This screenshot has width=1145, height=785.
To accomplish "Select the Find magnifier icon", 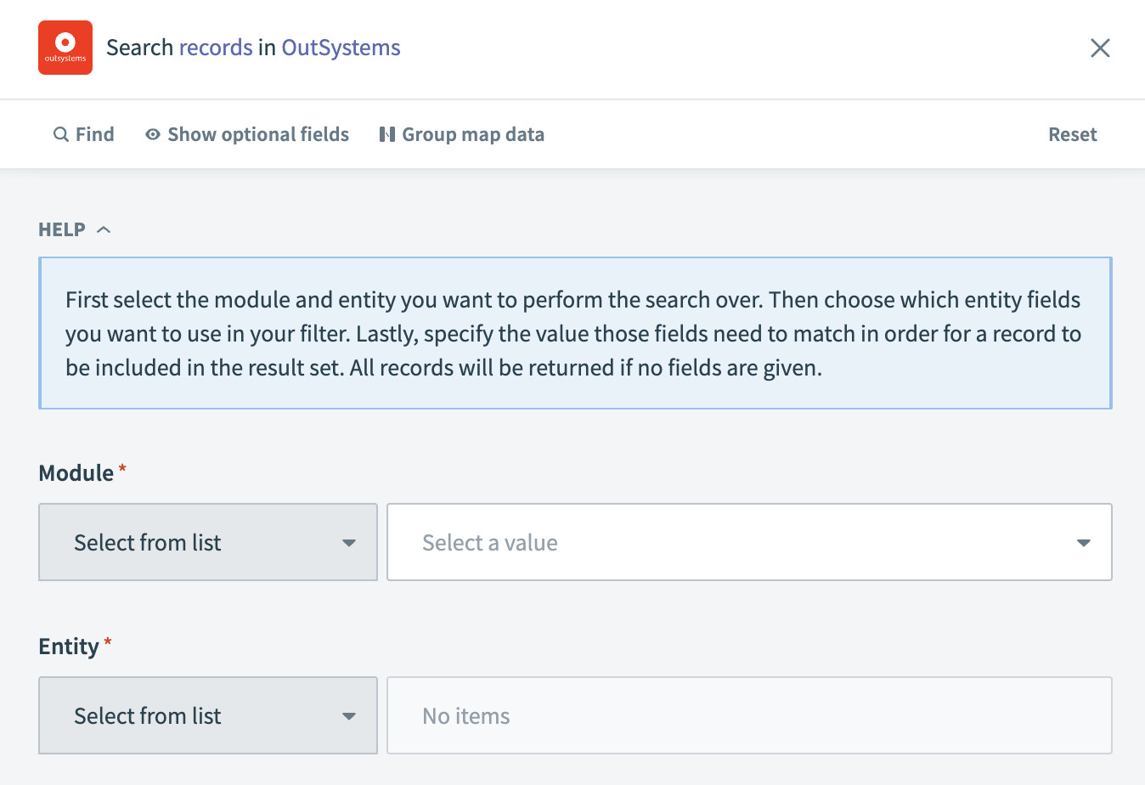I will (60, 134).
